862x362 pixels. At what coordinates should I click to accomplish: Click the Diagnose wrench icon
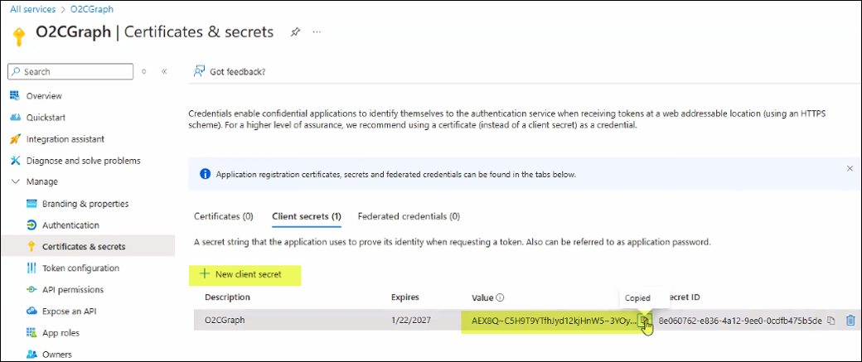[x=15, y=161]
